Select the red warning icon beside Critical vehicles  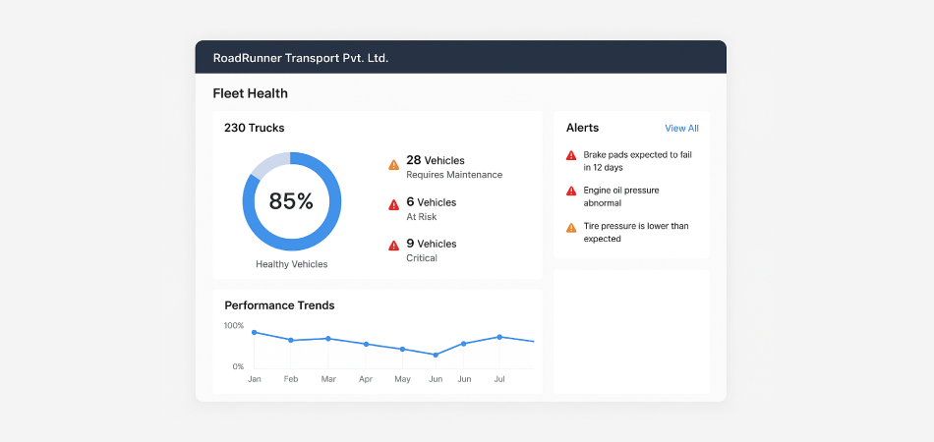coord(394,246)
